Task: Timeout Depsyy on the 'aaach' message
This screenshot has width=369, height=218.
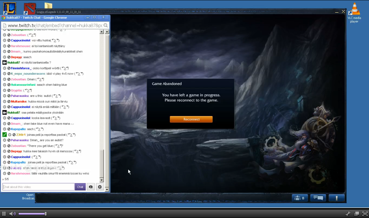Action: (x=5, y=57)
